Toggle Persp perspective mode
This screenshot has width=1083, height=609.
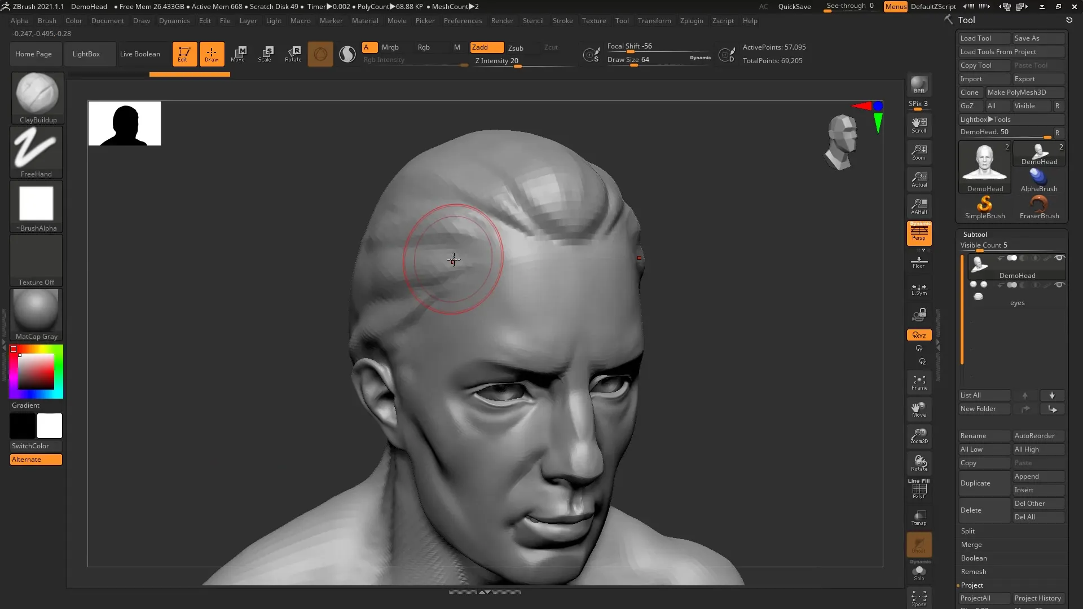pos(919,233)
